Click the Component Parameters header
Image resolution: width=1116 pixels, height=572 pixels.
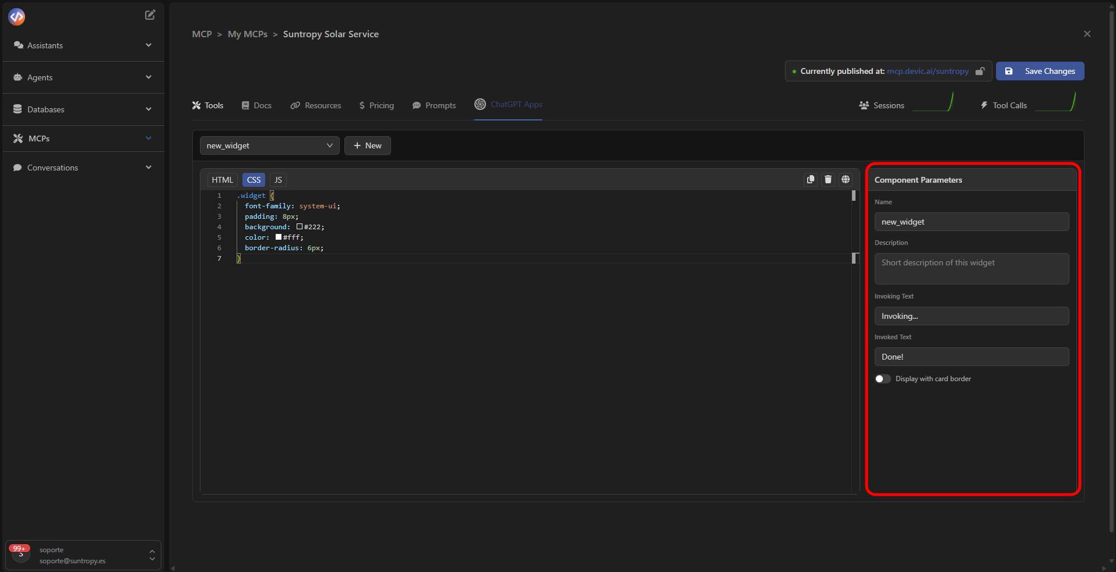pyautogui.click(x=918, y=180)
